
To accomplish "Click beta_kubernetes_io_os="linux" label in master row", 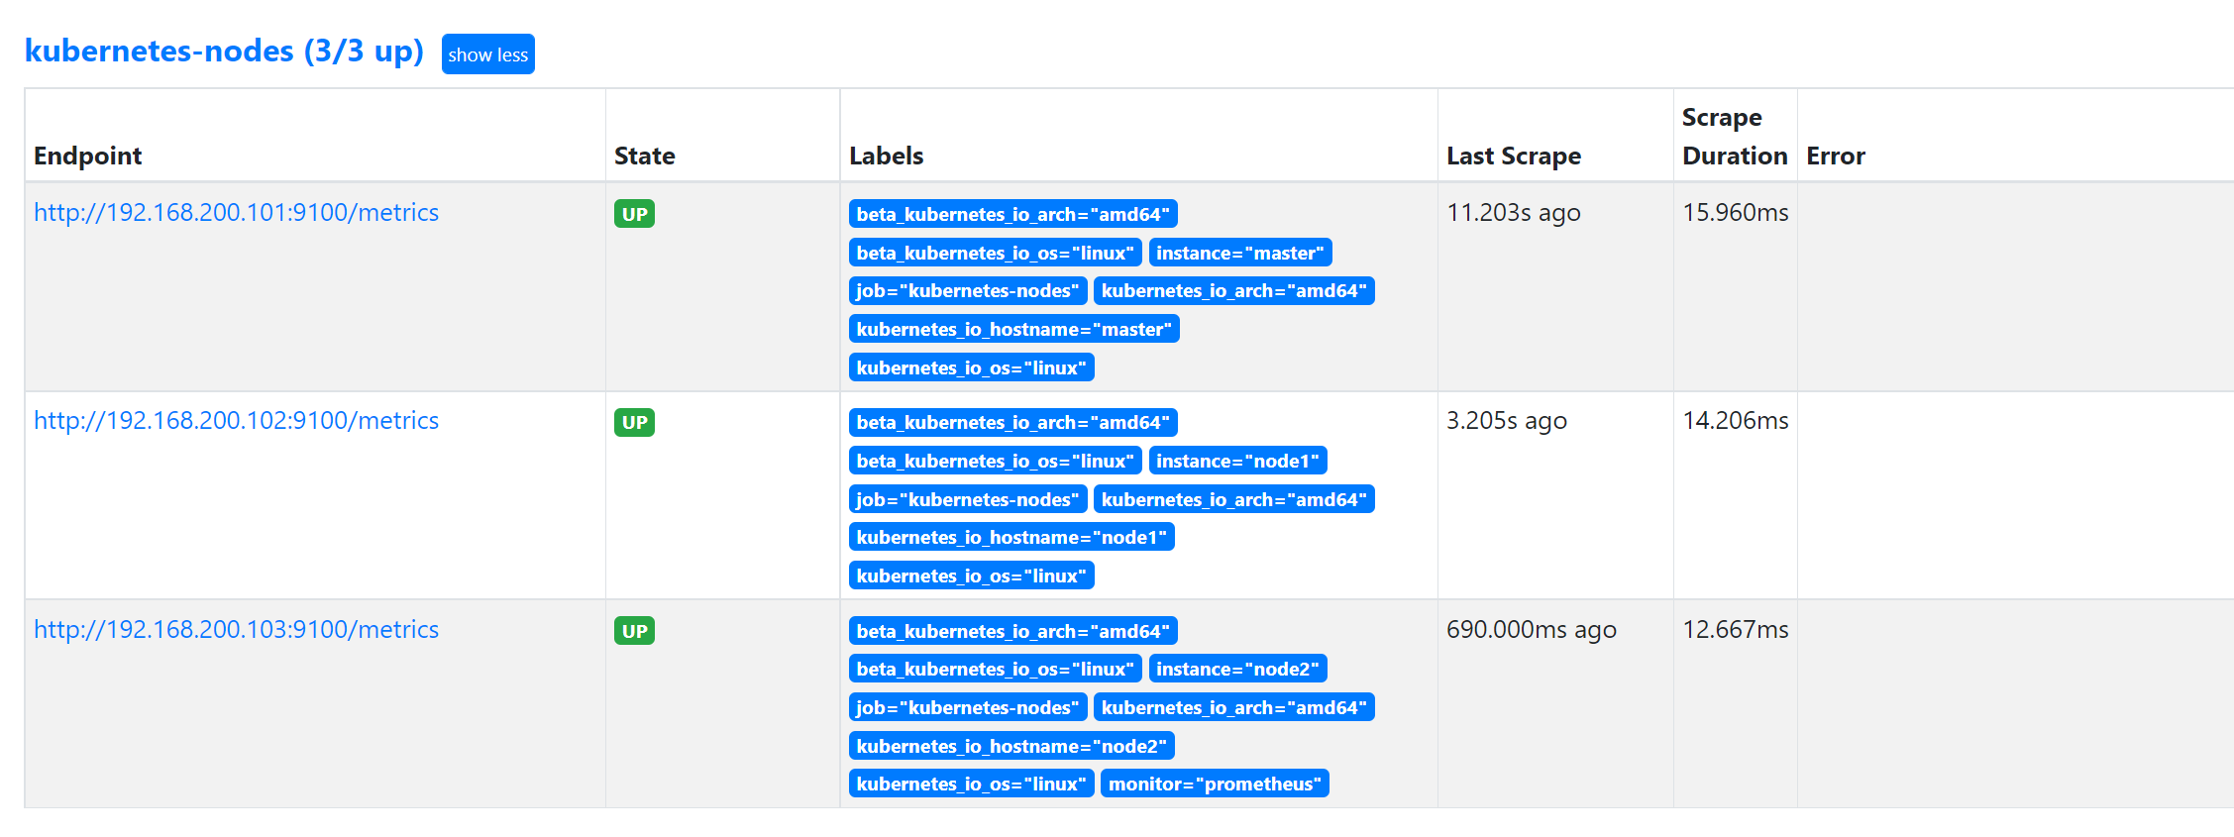I will pos(995,253).
